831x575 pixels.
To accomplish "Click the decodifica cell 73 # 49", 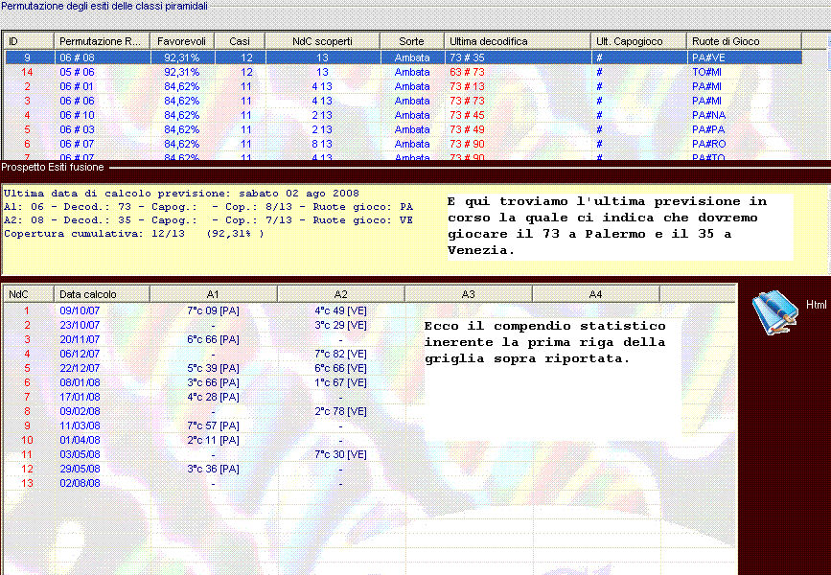I will click(x=467, y=129).
